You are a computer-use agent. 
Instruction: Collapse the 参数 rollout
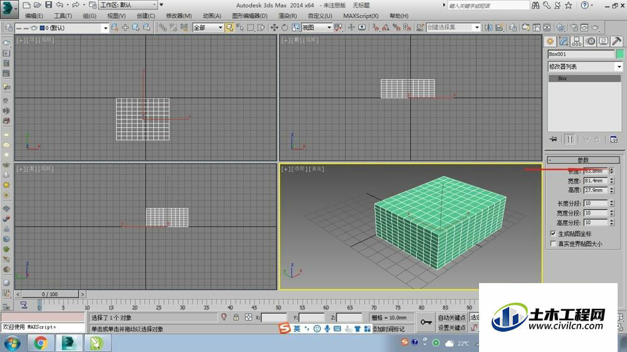click(x=583, y=160)
